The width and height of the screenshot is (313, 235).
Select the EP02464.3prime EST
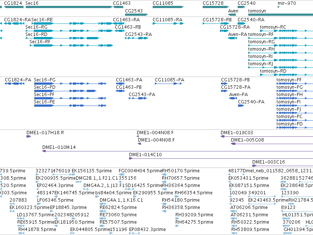[38, 189]
